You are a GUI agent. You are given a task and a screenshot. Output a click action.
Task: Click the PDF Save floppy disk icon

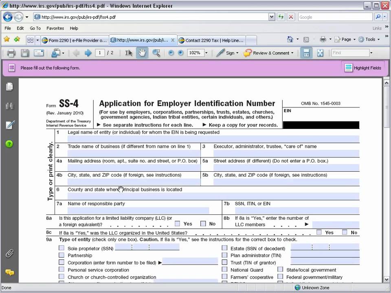pos(25,53)
